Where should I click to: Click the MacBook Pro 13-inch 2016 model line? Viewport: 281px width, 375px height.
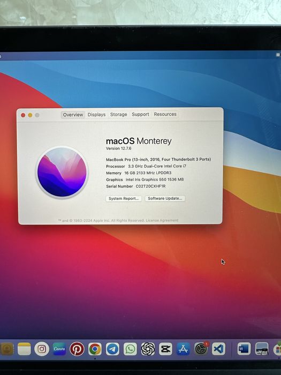point(158,159)
